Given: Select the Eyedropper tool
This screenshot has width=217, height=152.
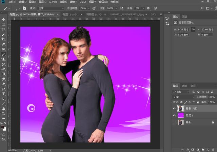Looking at the screenshot, I should [x=3, y=44].
